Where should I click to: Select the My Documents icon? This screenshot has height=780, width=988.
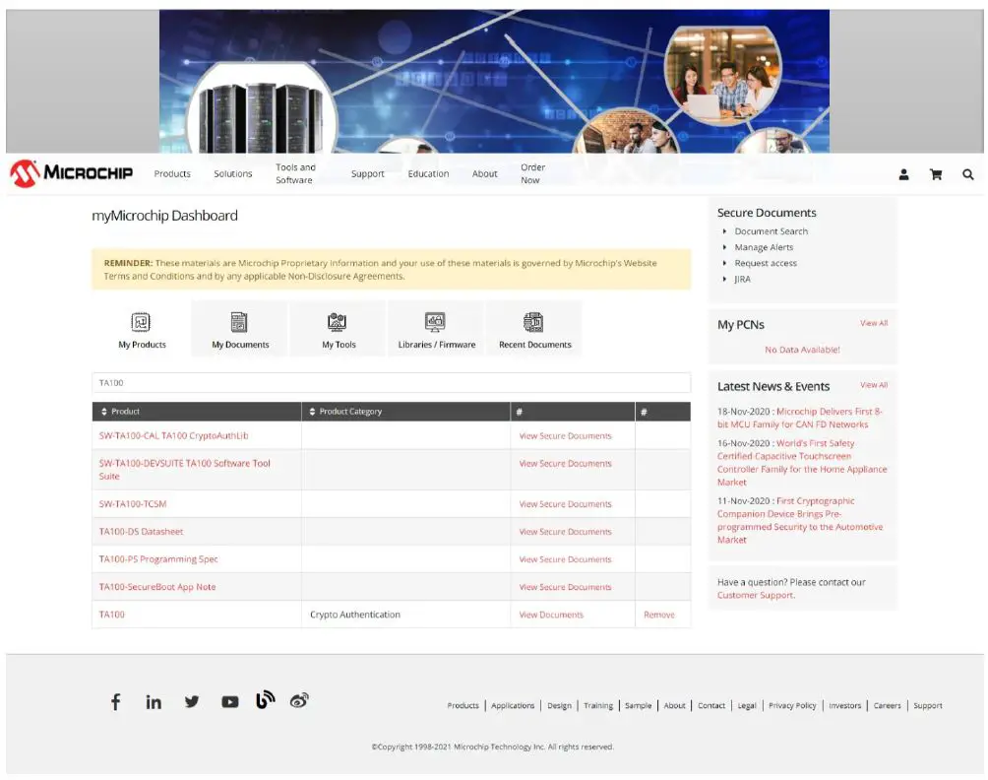(x=239, y=322)
